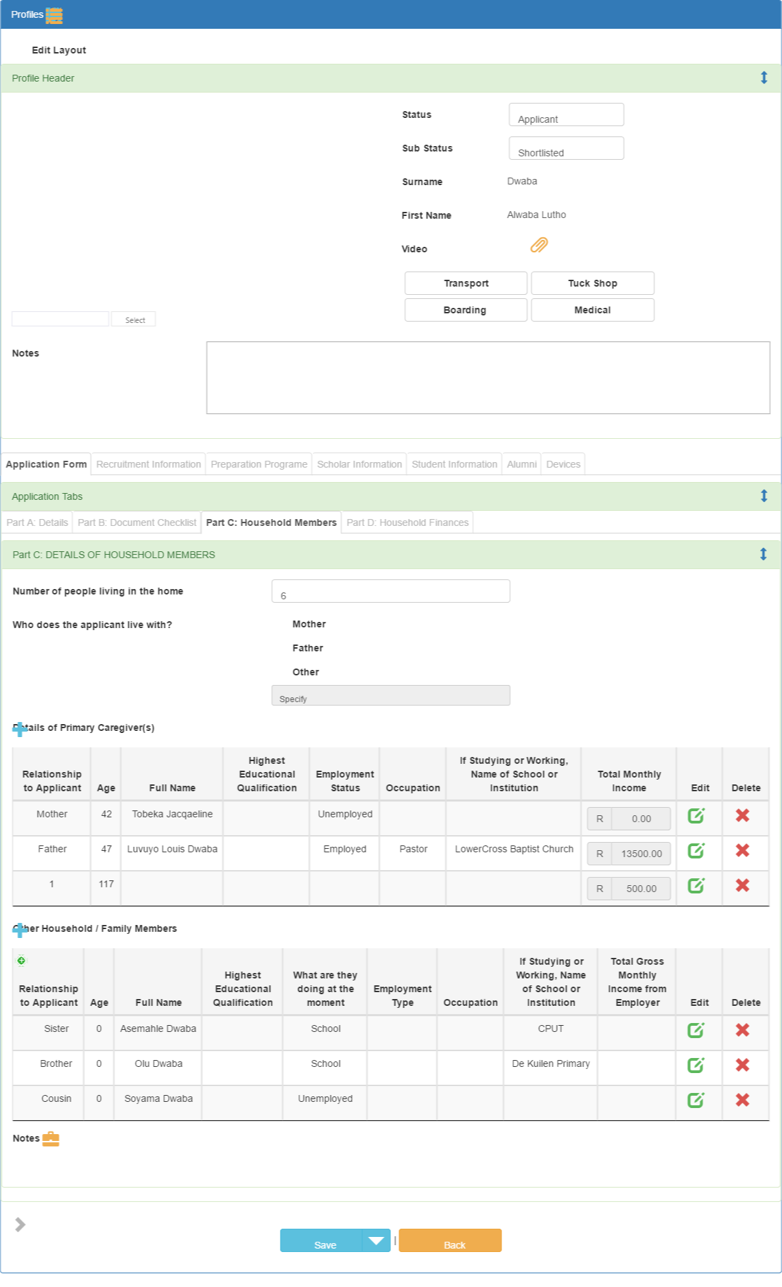The width and height of the screenshot is (782, 1287).
Task: Open the Video paperclip attachment icon
Action: (x=539, y=245)
